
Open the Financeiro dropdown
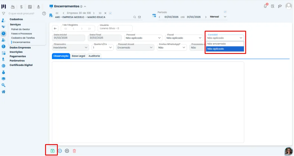coord(70,47)
